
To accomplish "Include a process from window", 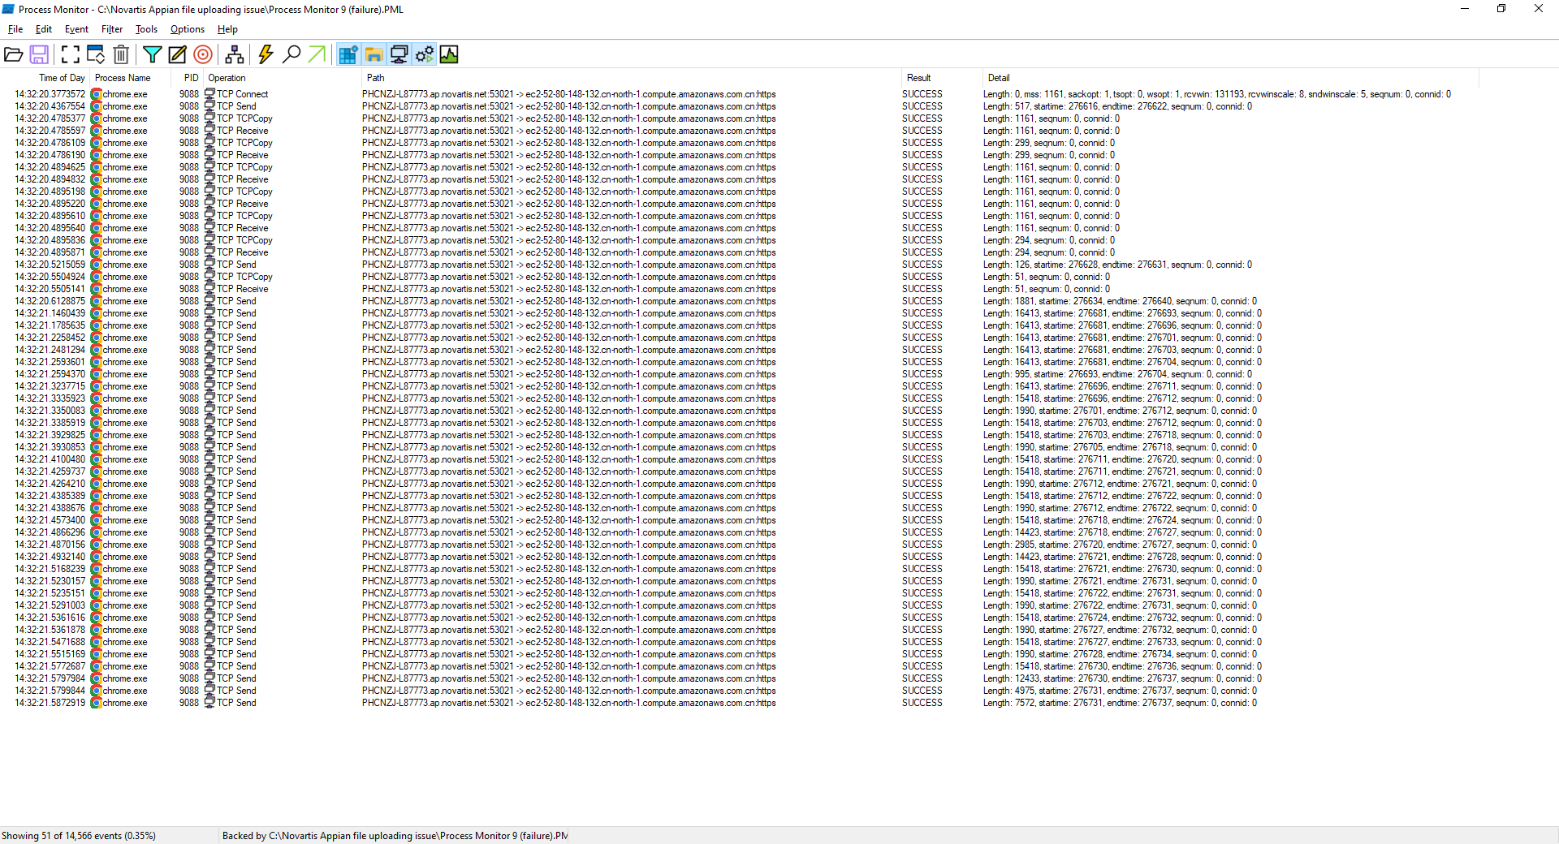I will click(x=202, y=54).
